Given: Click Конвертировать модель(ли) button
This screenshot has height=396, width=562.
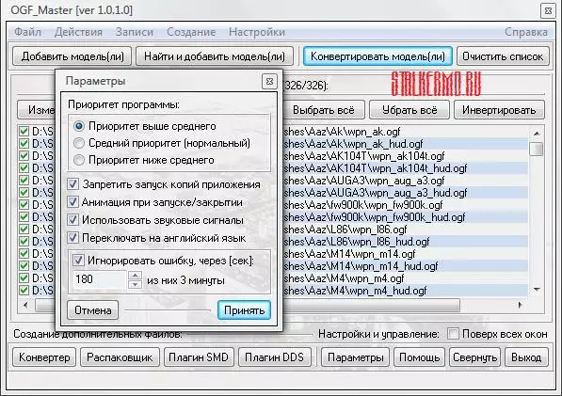Looking at the screenshot, I should click(377, 56).
